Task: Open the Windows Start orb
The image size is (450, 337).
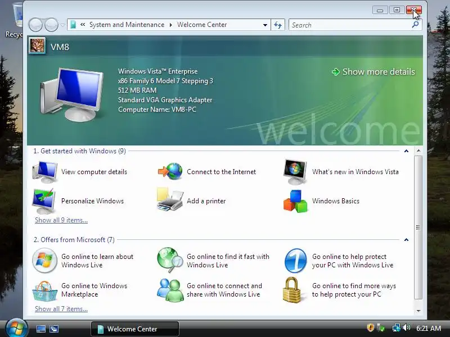Action: [16, 328]
